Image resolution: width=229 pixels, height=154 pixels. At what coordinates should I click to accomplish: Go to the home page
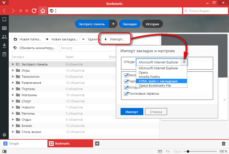[43, 11]
